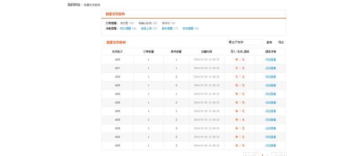Click the creation time in batch 1627's row

pyautogui.click(x=206, y=68)
